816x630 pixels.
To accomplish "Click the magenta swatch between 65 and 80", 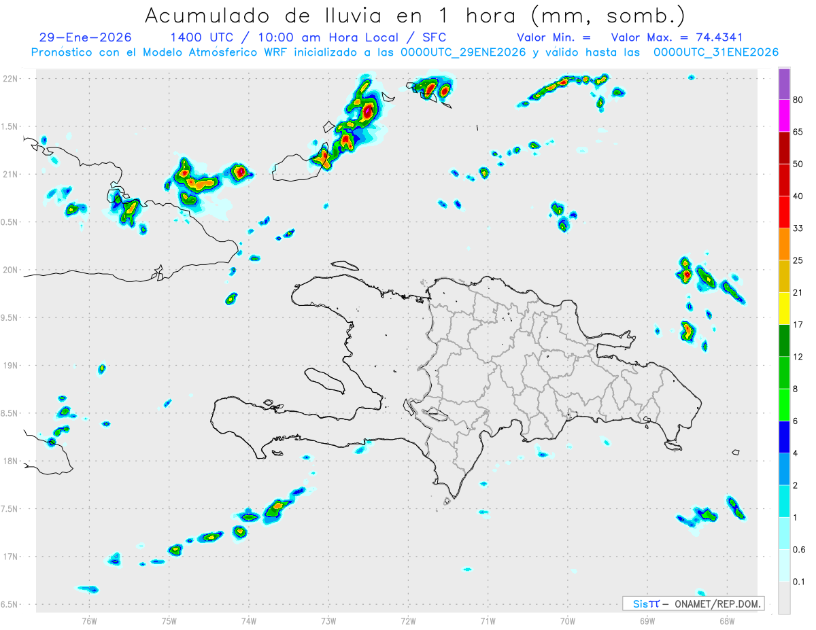I will 784,116.
